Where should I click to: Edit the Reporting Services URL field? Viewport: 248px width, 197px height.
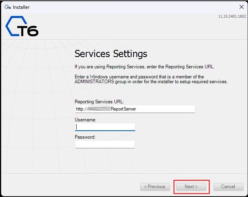(135, 109)
